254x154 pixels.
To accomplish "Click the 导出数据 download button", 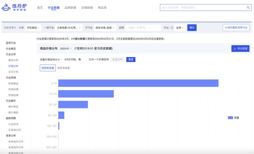I will pos(241,49).
